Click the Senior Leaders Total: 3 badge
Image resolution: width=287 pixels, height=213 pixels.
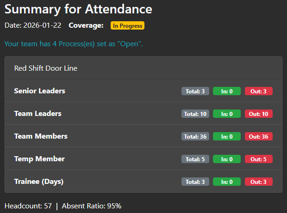coord(195,91)
